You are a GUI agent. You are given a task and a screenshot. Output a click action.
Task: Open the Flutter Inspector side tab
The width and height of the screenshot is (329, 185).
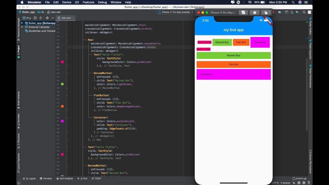(x=310, y=50)
